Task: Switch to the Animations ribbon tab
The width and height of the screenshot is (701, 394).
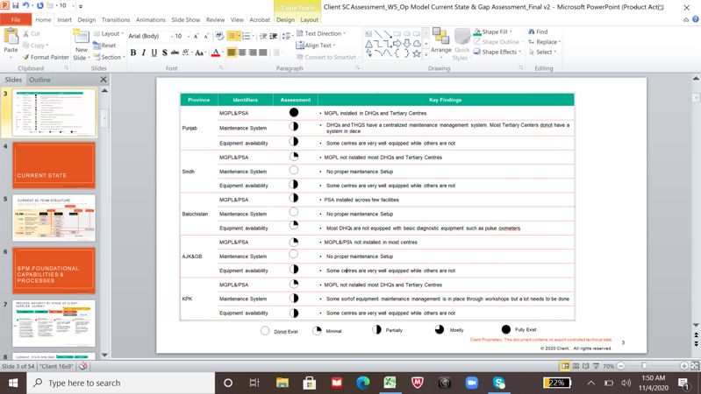Action: point(151,19)
